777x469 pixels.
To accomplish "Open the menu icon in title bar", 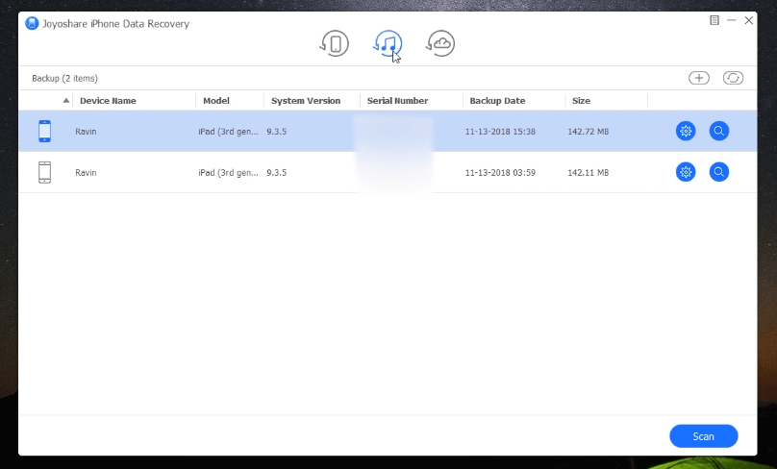I will (714, 20).
